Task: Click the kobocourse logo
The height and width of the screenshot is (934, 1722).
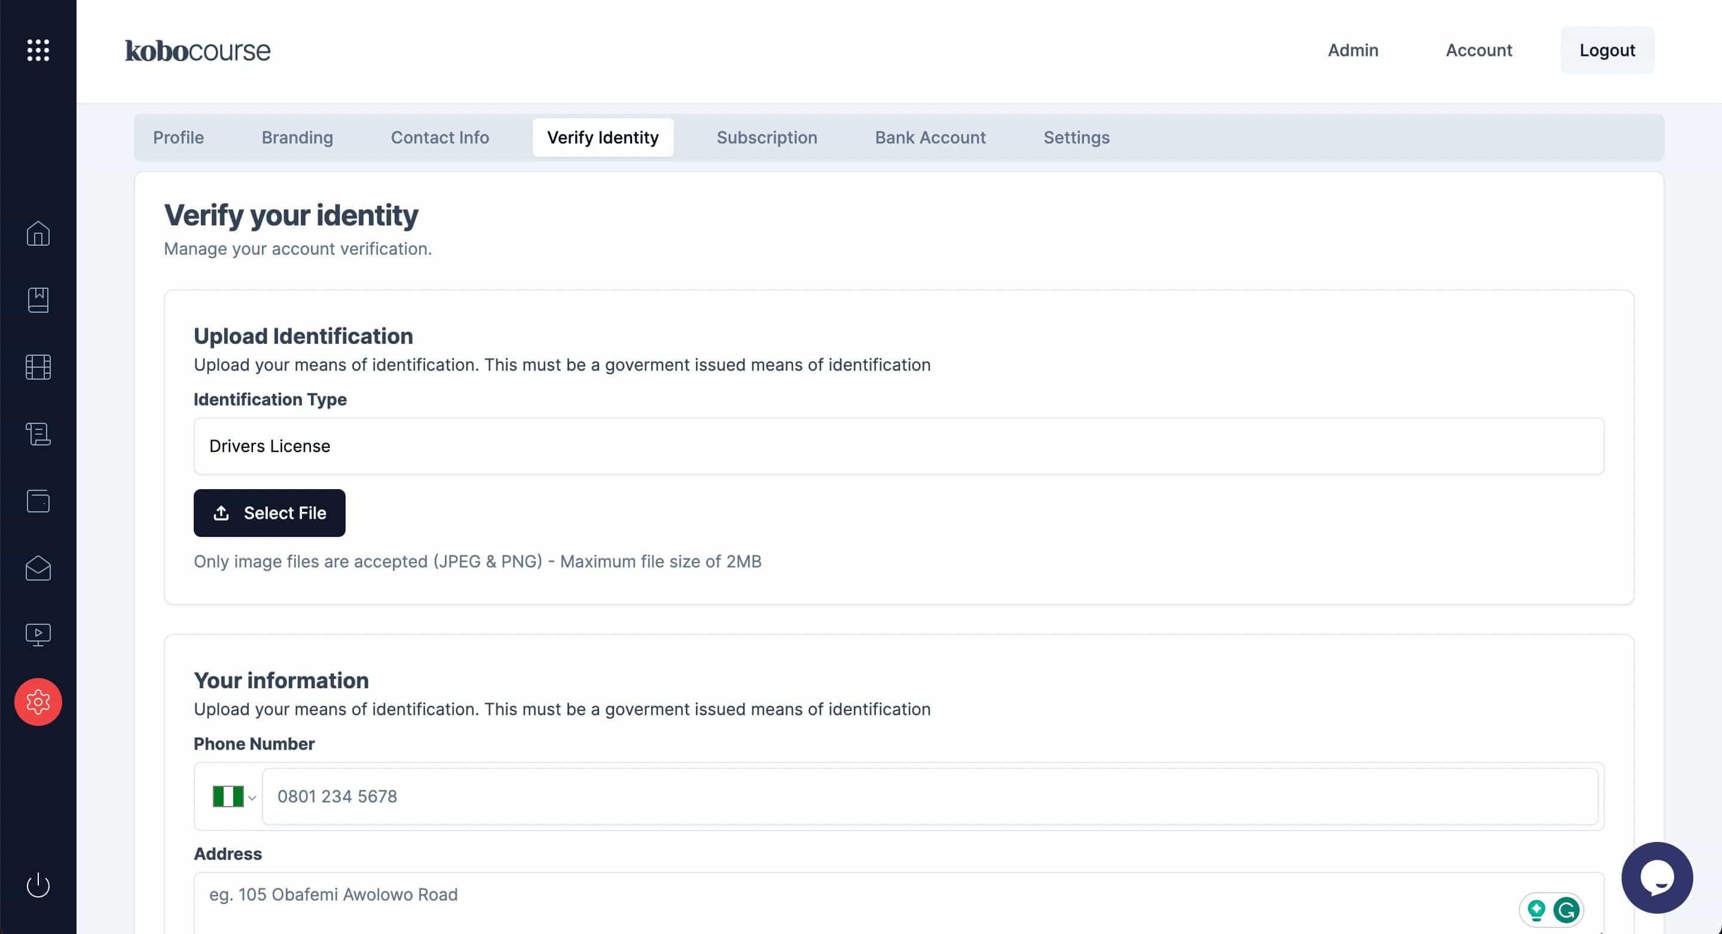Action: [x=198, y=51]
